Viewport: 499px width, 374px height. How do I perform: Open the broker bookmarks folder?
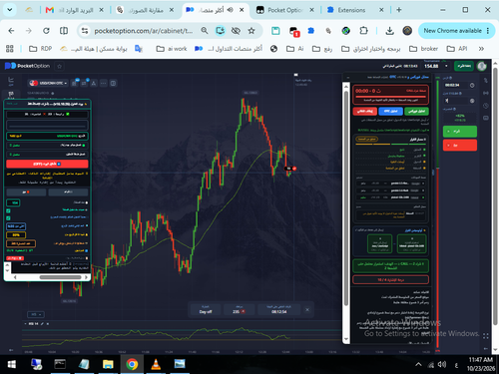(423, 49)
